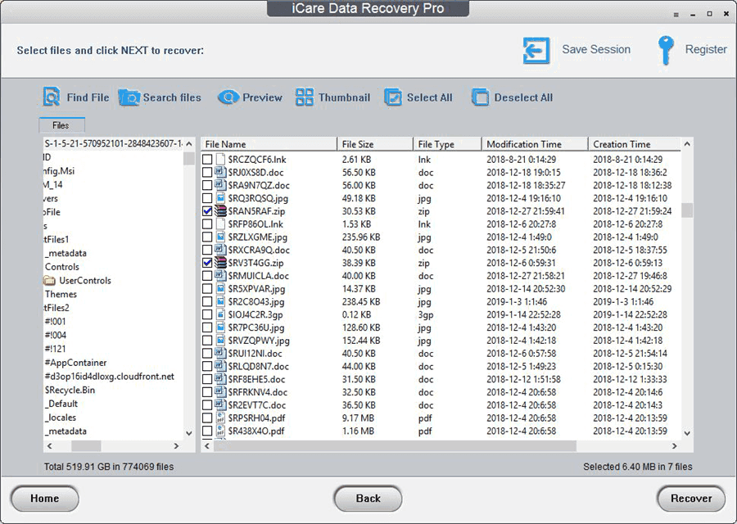Viewport: 737px width, 524px height.
Task: Select the $RFRKNV4.doc checkbox
Action: (207, 392)
